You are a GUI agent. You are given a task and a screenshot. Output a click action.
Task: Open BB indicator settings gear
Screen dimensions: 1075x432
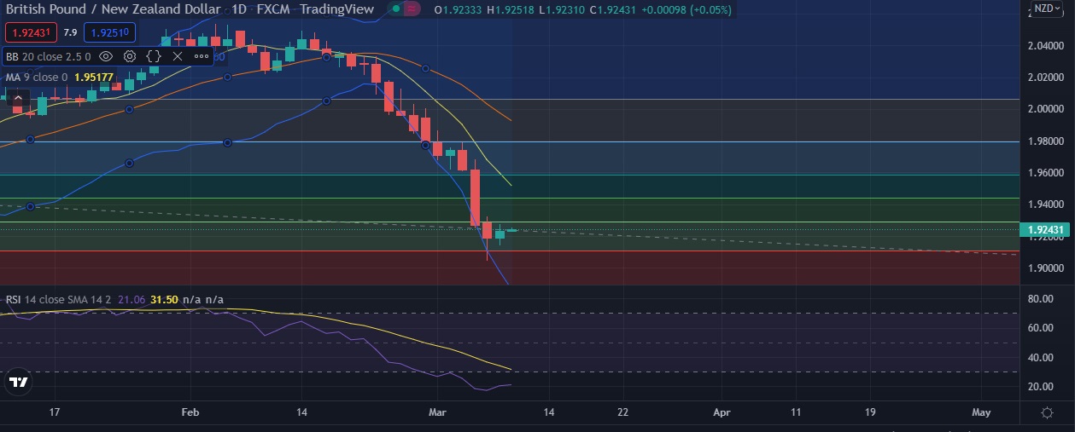(x=130, y=56)
